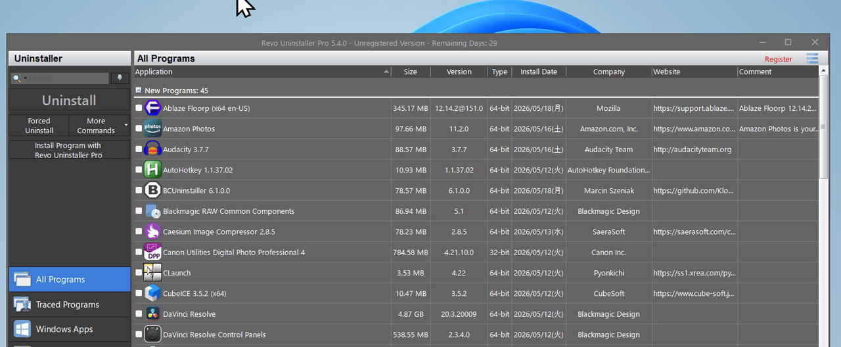
Task: Check the BCUninstaller 6.1.0.0 checkbox
Action: tap(139, 191)
